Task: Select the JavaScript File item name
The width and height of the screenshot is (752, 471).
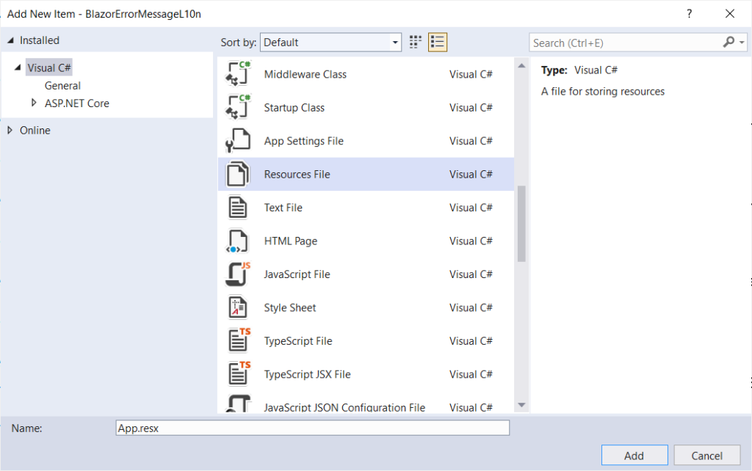Action: tap(297, 274)
